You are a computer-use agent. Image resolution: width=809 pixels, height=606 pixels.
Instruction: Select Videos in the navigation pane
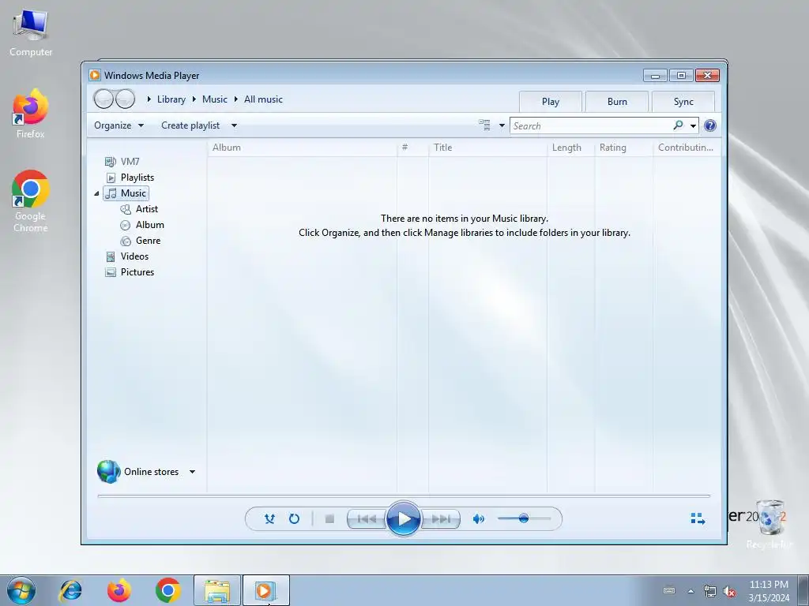click(126, 256)
